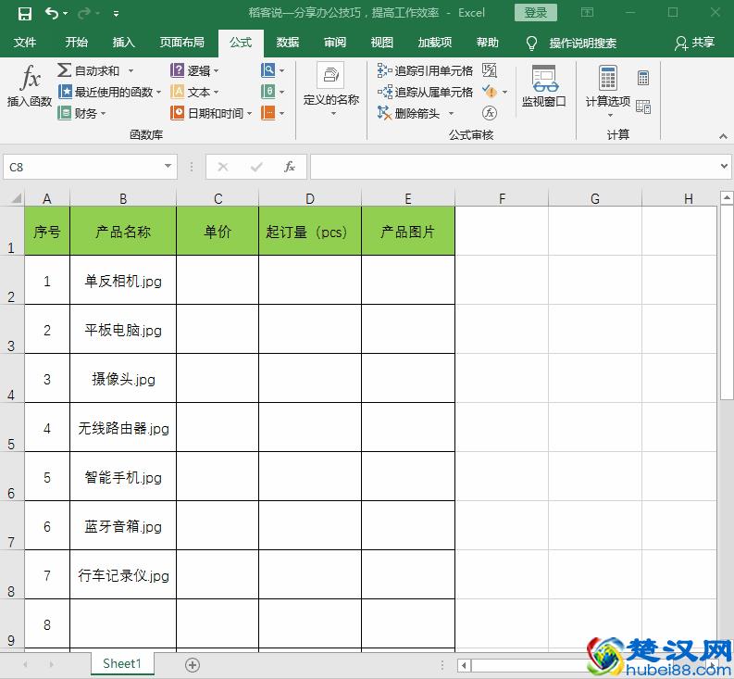Expand the formula bar

click(724, 166)
